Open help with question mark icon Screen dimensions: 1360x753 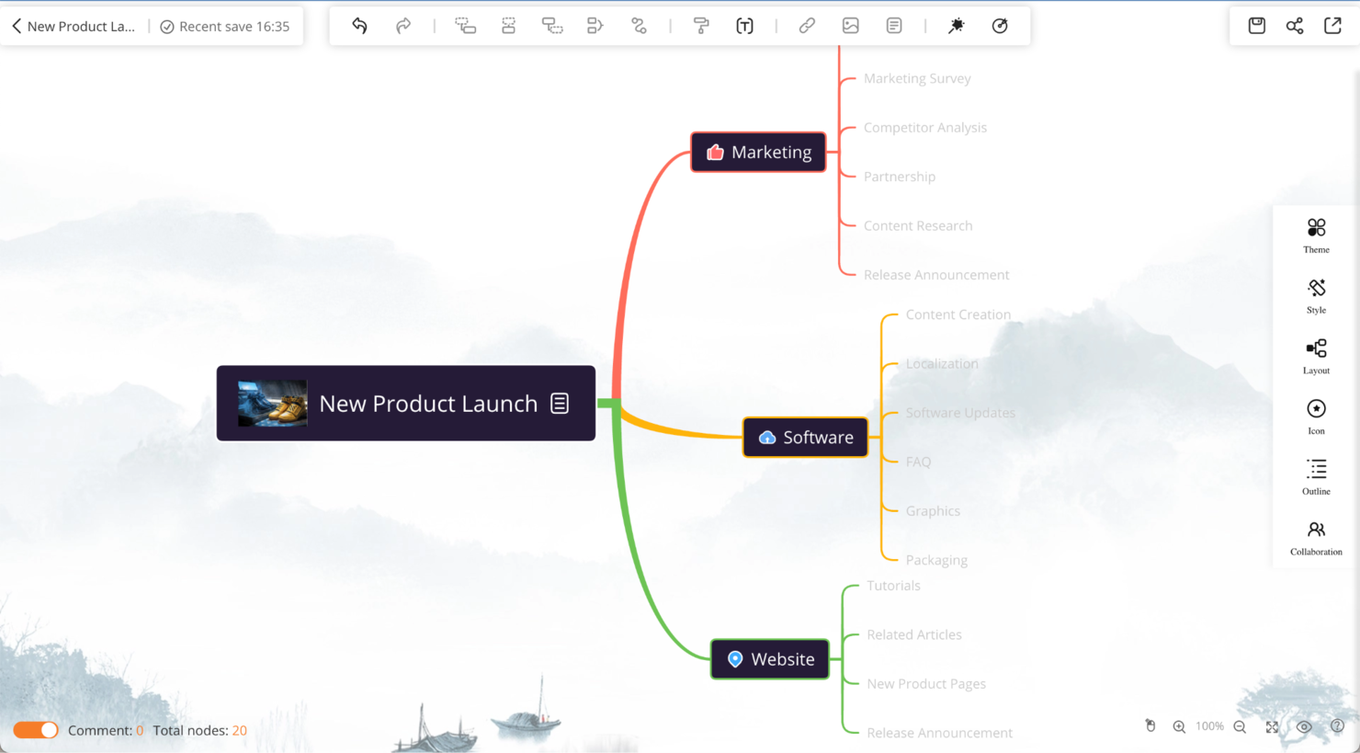click(1337, 726)
